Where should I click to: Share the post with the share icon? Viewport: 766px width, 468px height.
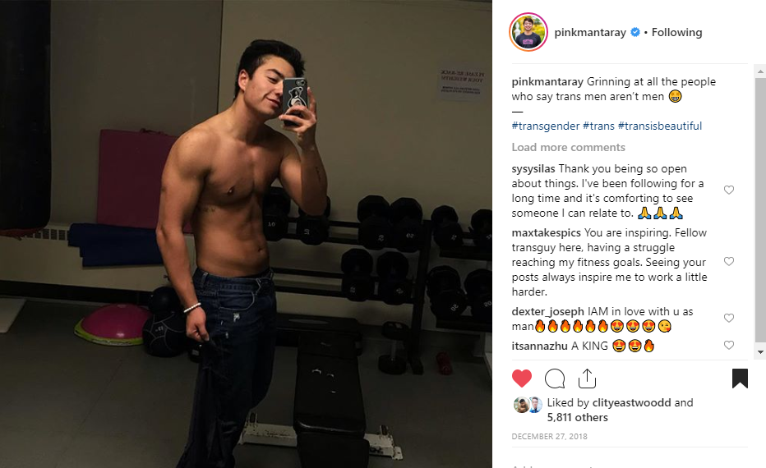coord(587,379)
